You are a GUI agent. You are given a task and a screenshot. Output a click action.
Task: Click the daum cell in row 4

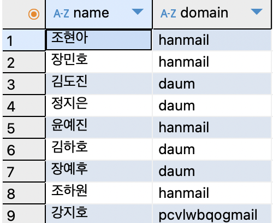(212, 105)
